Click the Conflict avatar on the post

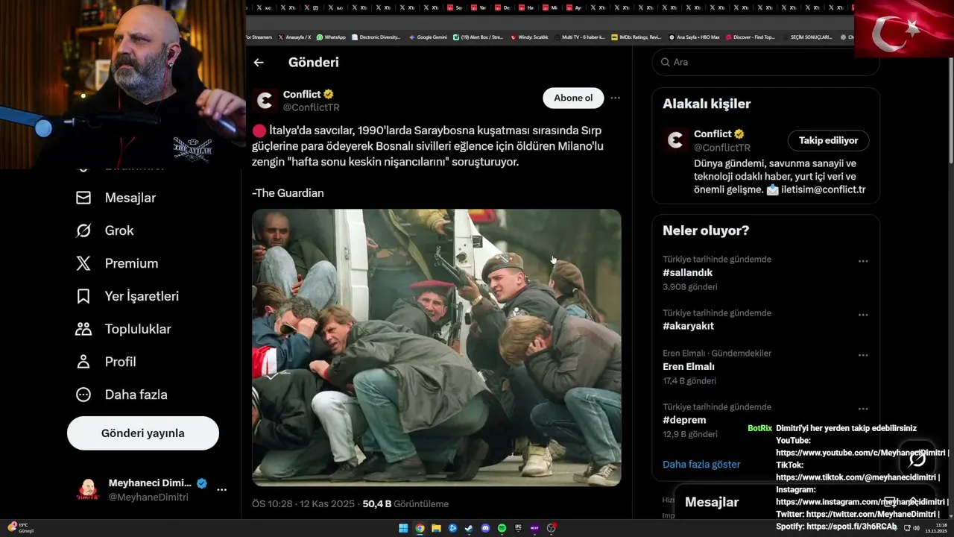coord(265,101)
